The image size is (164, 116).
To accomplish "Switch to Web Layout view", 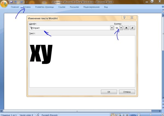I will click(x=120, y=115).
